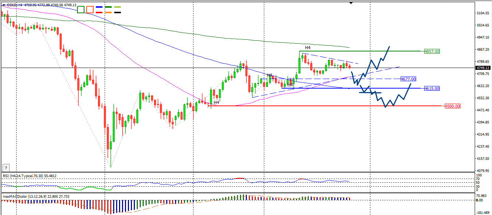This screenshot has height=215, width=492.
Task: Click the 5104.55 value on price scale
Action: pyautogui.click(x=483, y=13)
